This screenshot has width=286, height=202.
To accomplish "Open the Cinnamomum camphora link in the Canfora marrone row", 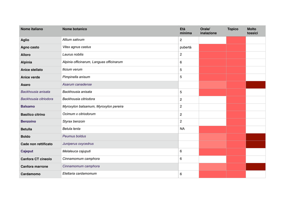I will pos(81,166).
